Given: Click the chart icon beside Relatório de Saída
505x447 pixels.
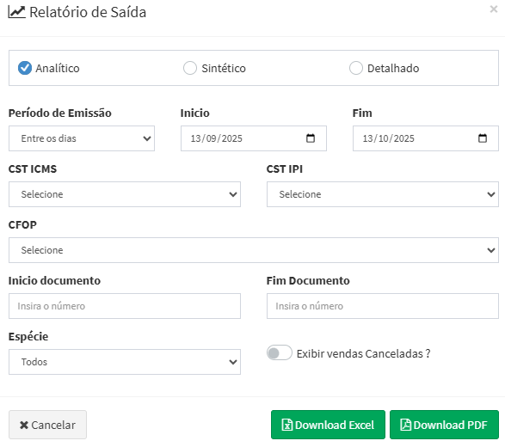Looking at the screenshot, I should point(16,12).
